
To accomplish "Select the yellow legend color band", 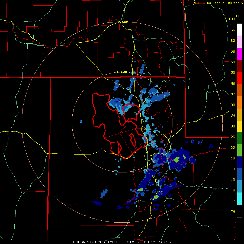I will pyautogui.click(x=239, y=126).
